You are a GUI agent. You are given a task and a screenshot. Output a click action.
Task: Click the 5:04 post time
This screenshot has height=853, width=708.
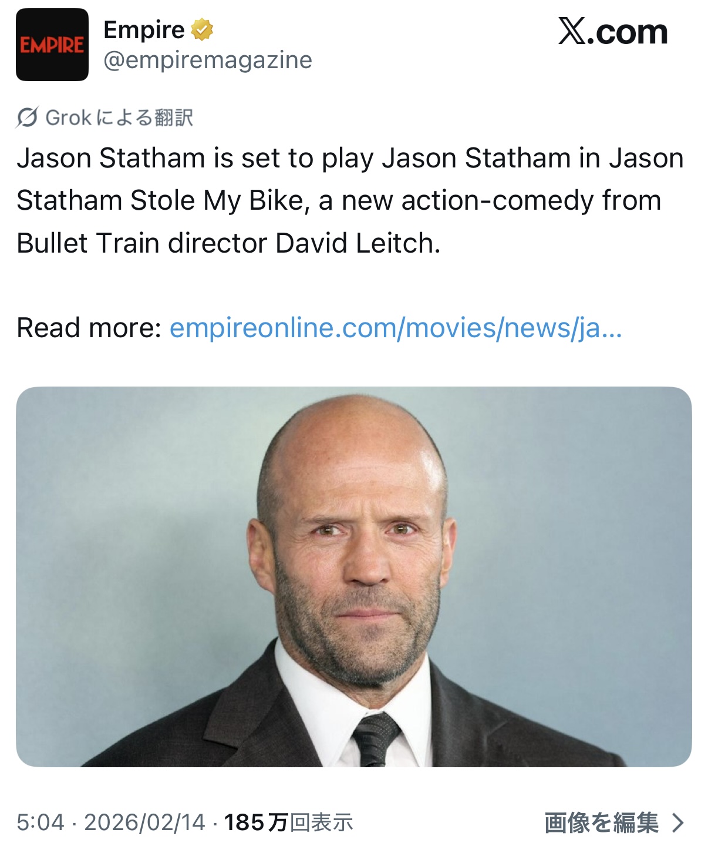(40, 822)
